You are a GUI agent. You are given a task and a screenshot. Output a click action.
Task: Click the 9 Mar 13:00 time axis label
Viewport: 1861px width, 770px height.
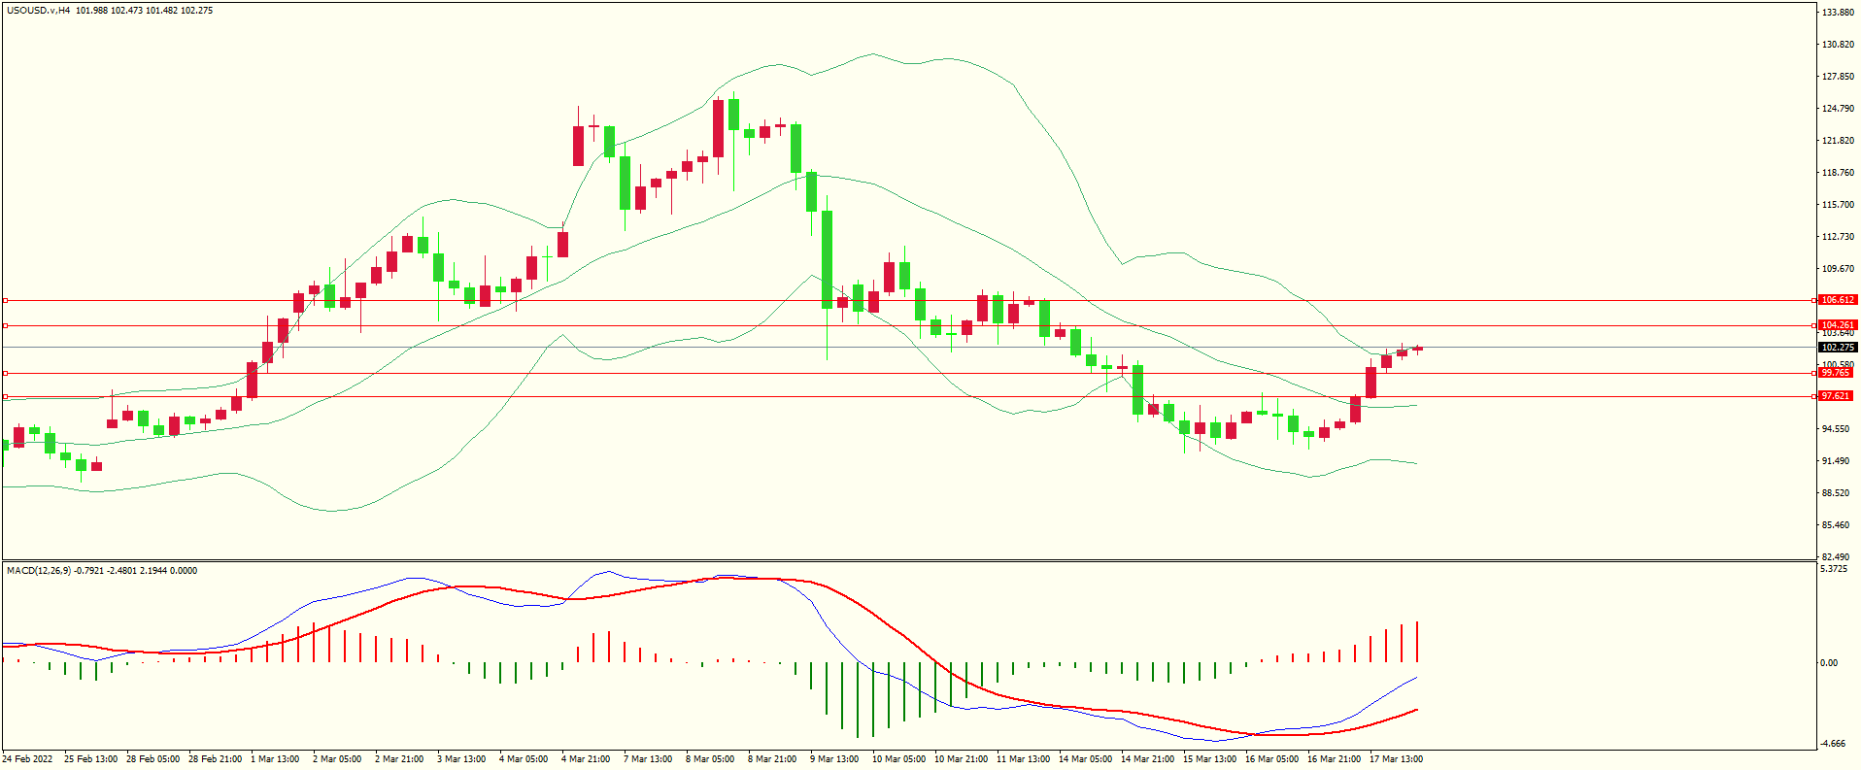point(834,759)
